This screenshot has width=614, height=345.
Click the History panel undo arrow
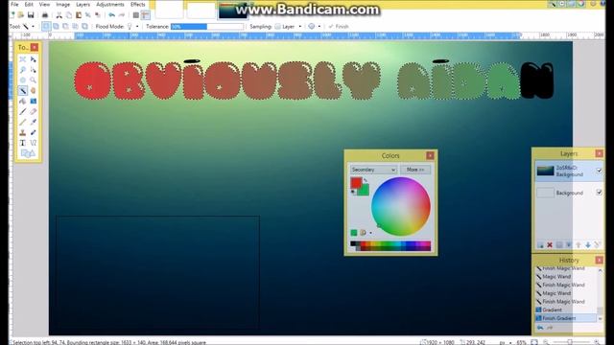540,328
